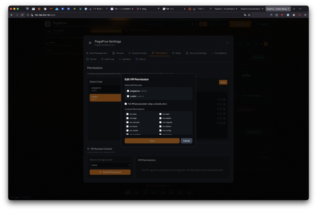317x211 pixels.
Task: Open the list all tabs chevron
Action: [x=300, y=9]
